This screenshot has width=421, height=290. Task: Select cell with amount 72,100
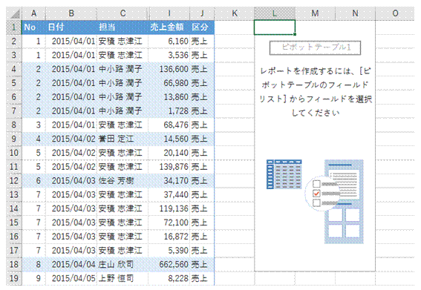pos(169,223)
